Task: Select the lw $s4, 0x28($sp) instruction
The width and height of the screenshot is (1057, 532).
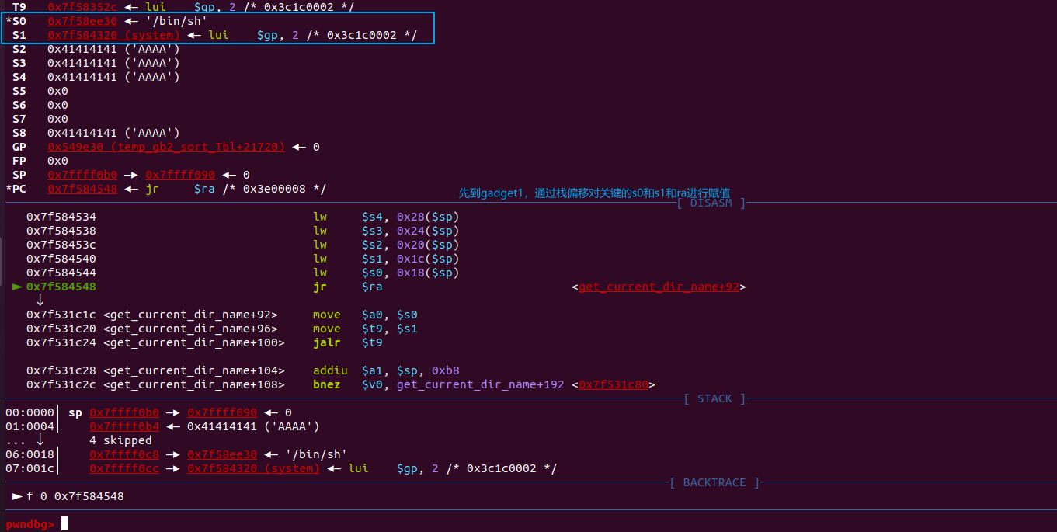Action: point(386,217)
